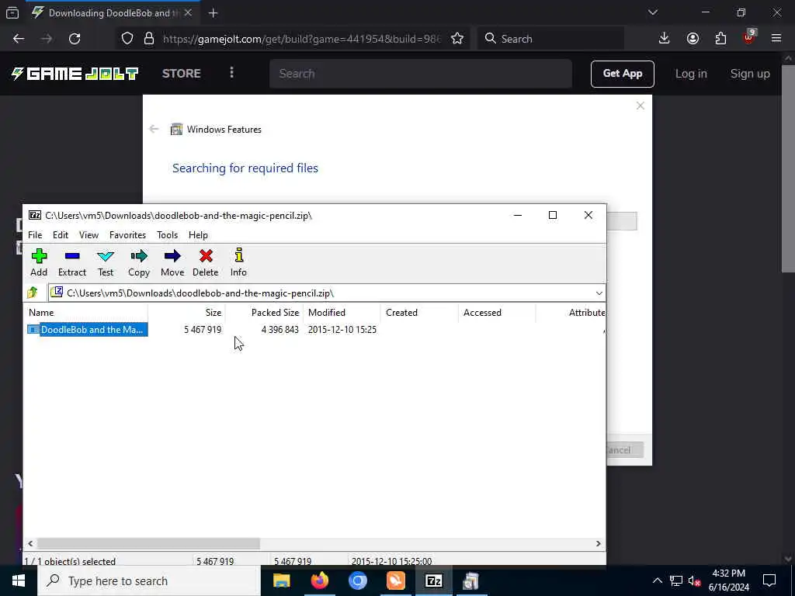Click the packed size value 4 396 843
795x596 pixels.
point(279,329)
